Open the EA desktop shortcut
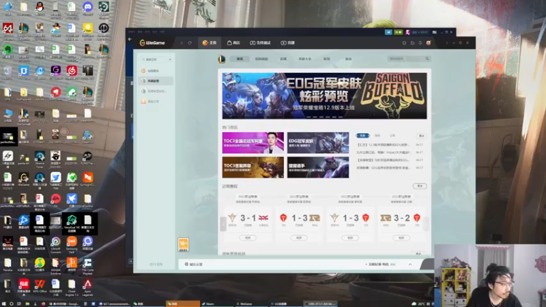546x307 pixels. click(55, 200)
